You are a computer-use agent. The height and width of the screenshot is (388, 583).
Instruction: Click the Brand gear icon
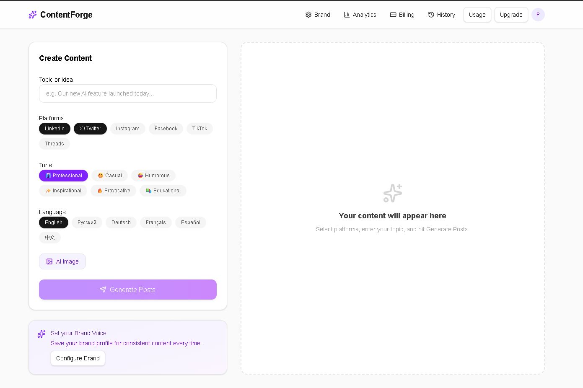point(308,15)
